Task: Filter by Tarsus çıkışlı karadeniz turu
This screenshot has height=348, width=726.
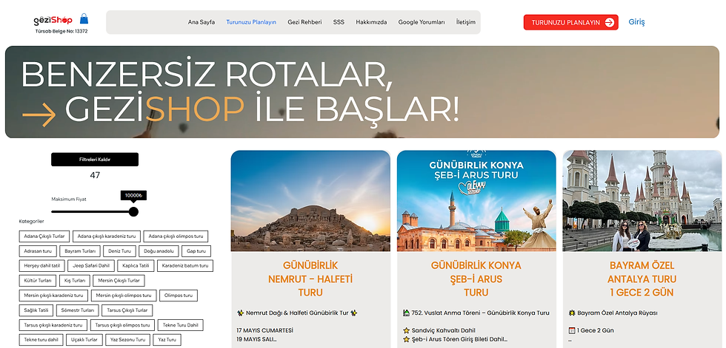Action: click(x=53, y=325)
